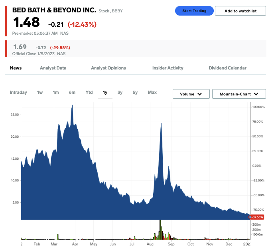Click the 25.00 price axis label

click(15, 115)
